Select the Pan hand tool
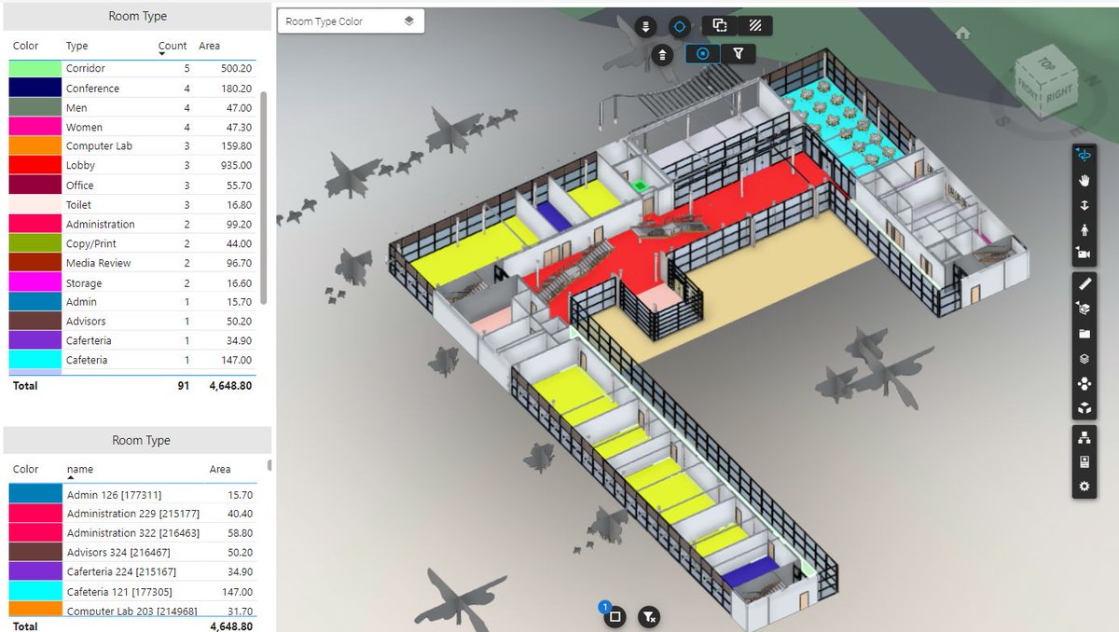 (x=1083, y=180)
